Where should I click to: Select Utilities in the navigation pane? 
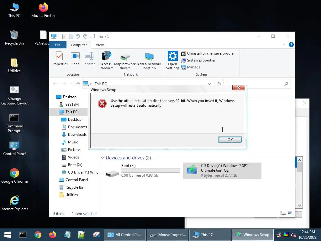(x=68, y=195)
